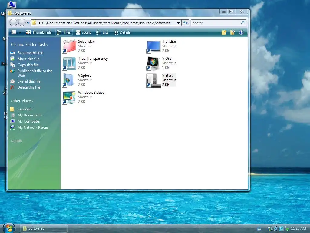Switch to Icons view
Screen dimensions: 310x233
point(84,32)
